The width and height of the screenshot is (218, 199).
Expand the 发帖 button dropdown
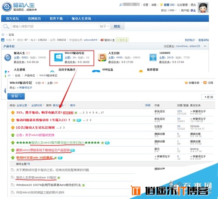tap(21, 96)
